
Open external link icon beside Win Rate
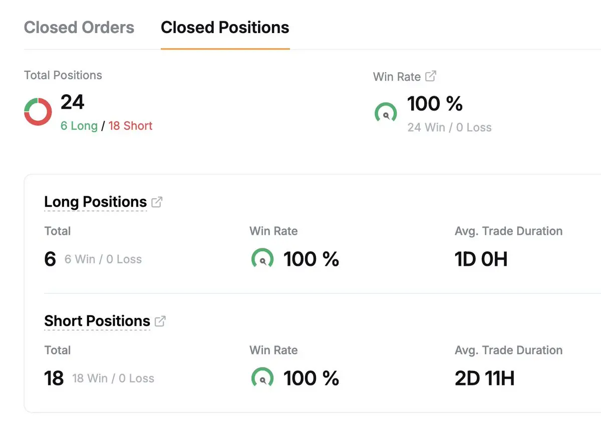point(431,76)
